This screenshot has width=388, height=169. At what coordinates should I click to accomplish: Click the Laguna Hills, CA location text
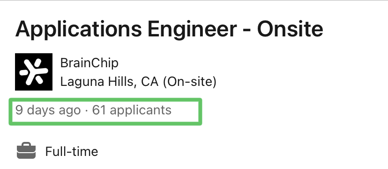click(109, 82)
